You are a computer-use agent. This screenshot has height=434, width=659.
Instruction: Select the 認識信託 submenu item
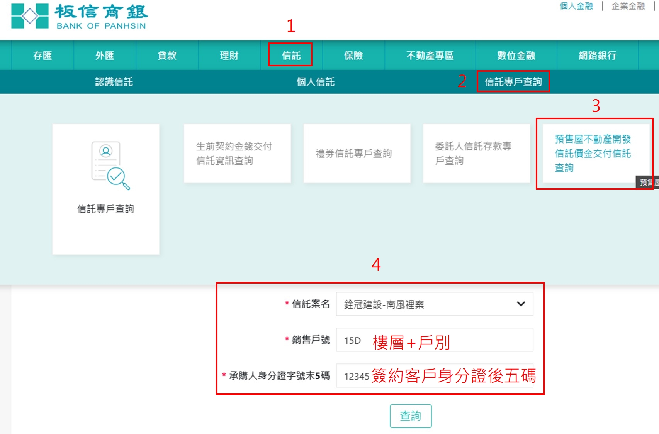point(114,82)
